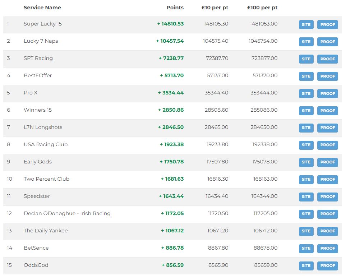Click the Service Name column header
Screen dimensions: 346x278
tap(42, 8)
